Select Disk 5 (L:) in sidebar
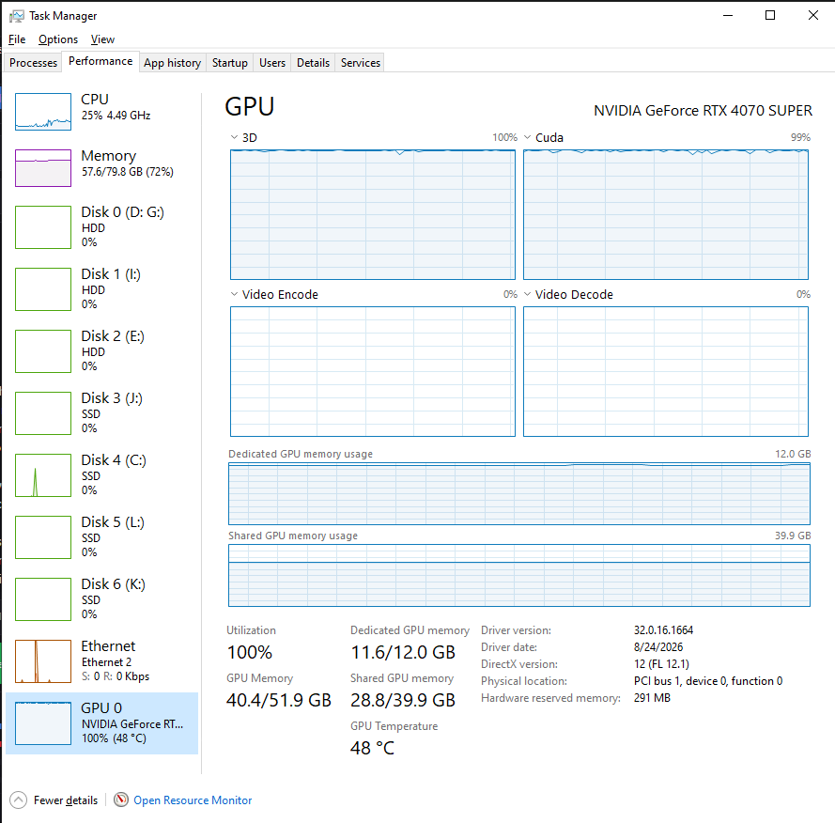Image resolution: width=835 pixels, height=823 pixels. 101,537
